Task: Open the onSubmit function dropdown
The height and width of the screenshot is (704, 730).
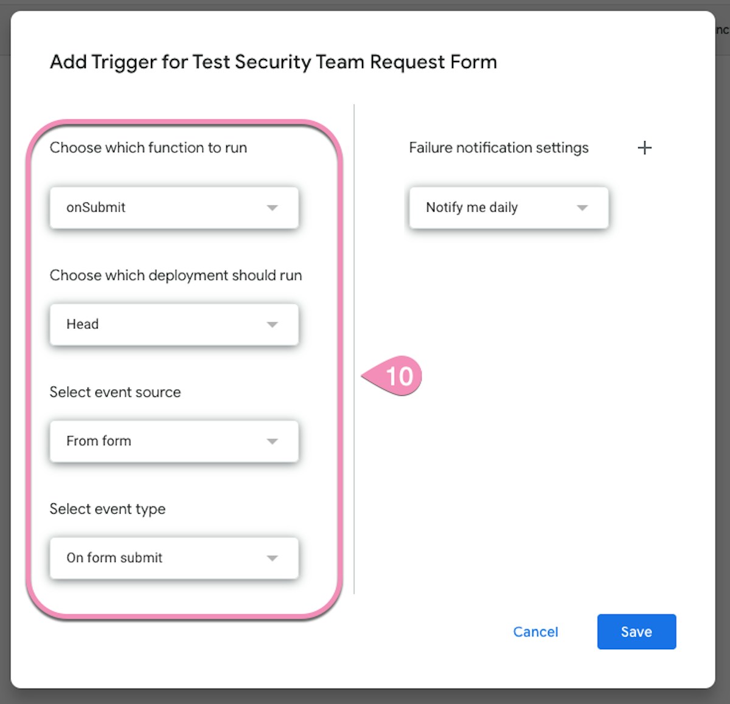Action: (173, 208)
